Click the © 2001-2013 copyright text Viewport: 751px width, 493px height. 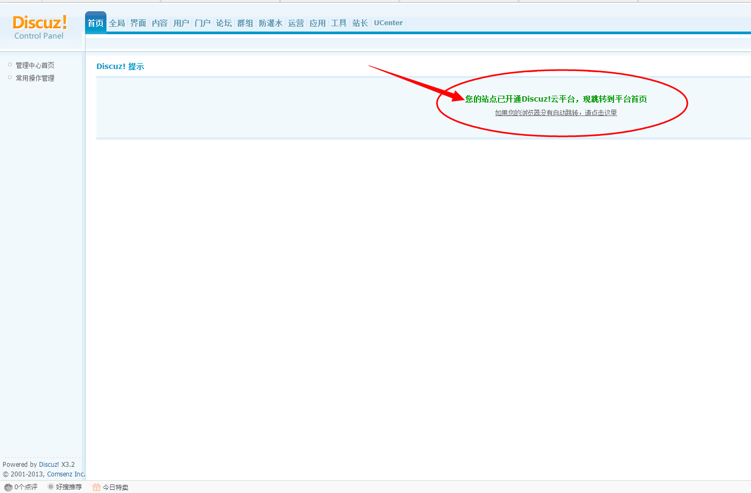coord(24,474)
